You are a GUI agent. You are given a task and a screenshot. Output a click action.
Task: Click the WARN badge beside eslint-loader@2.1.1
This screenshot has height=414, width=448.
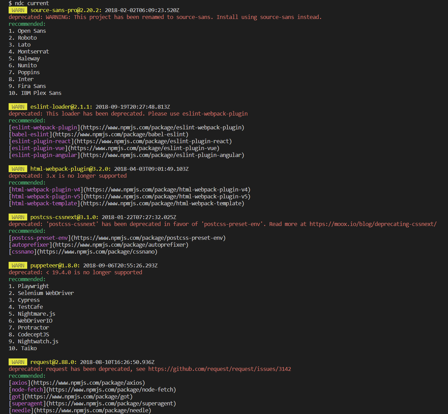[x=18, y=107]
